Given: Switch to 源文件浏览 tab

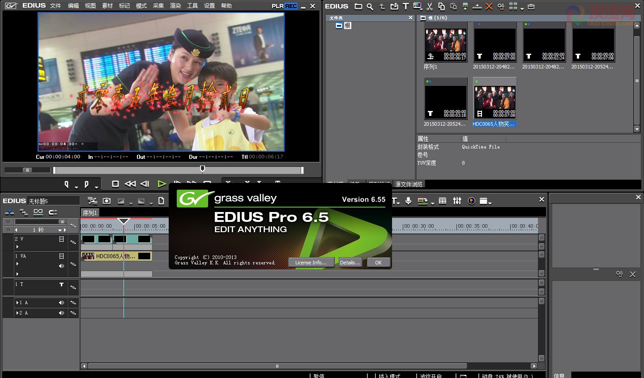Looking at the screenshot, I should coord(409,184).
